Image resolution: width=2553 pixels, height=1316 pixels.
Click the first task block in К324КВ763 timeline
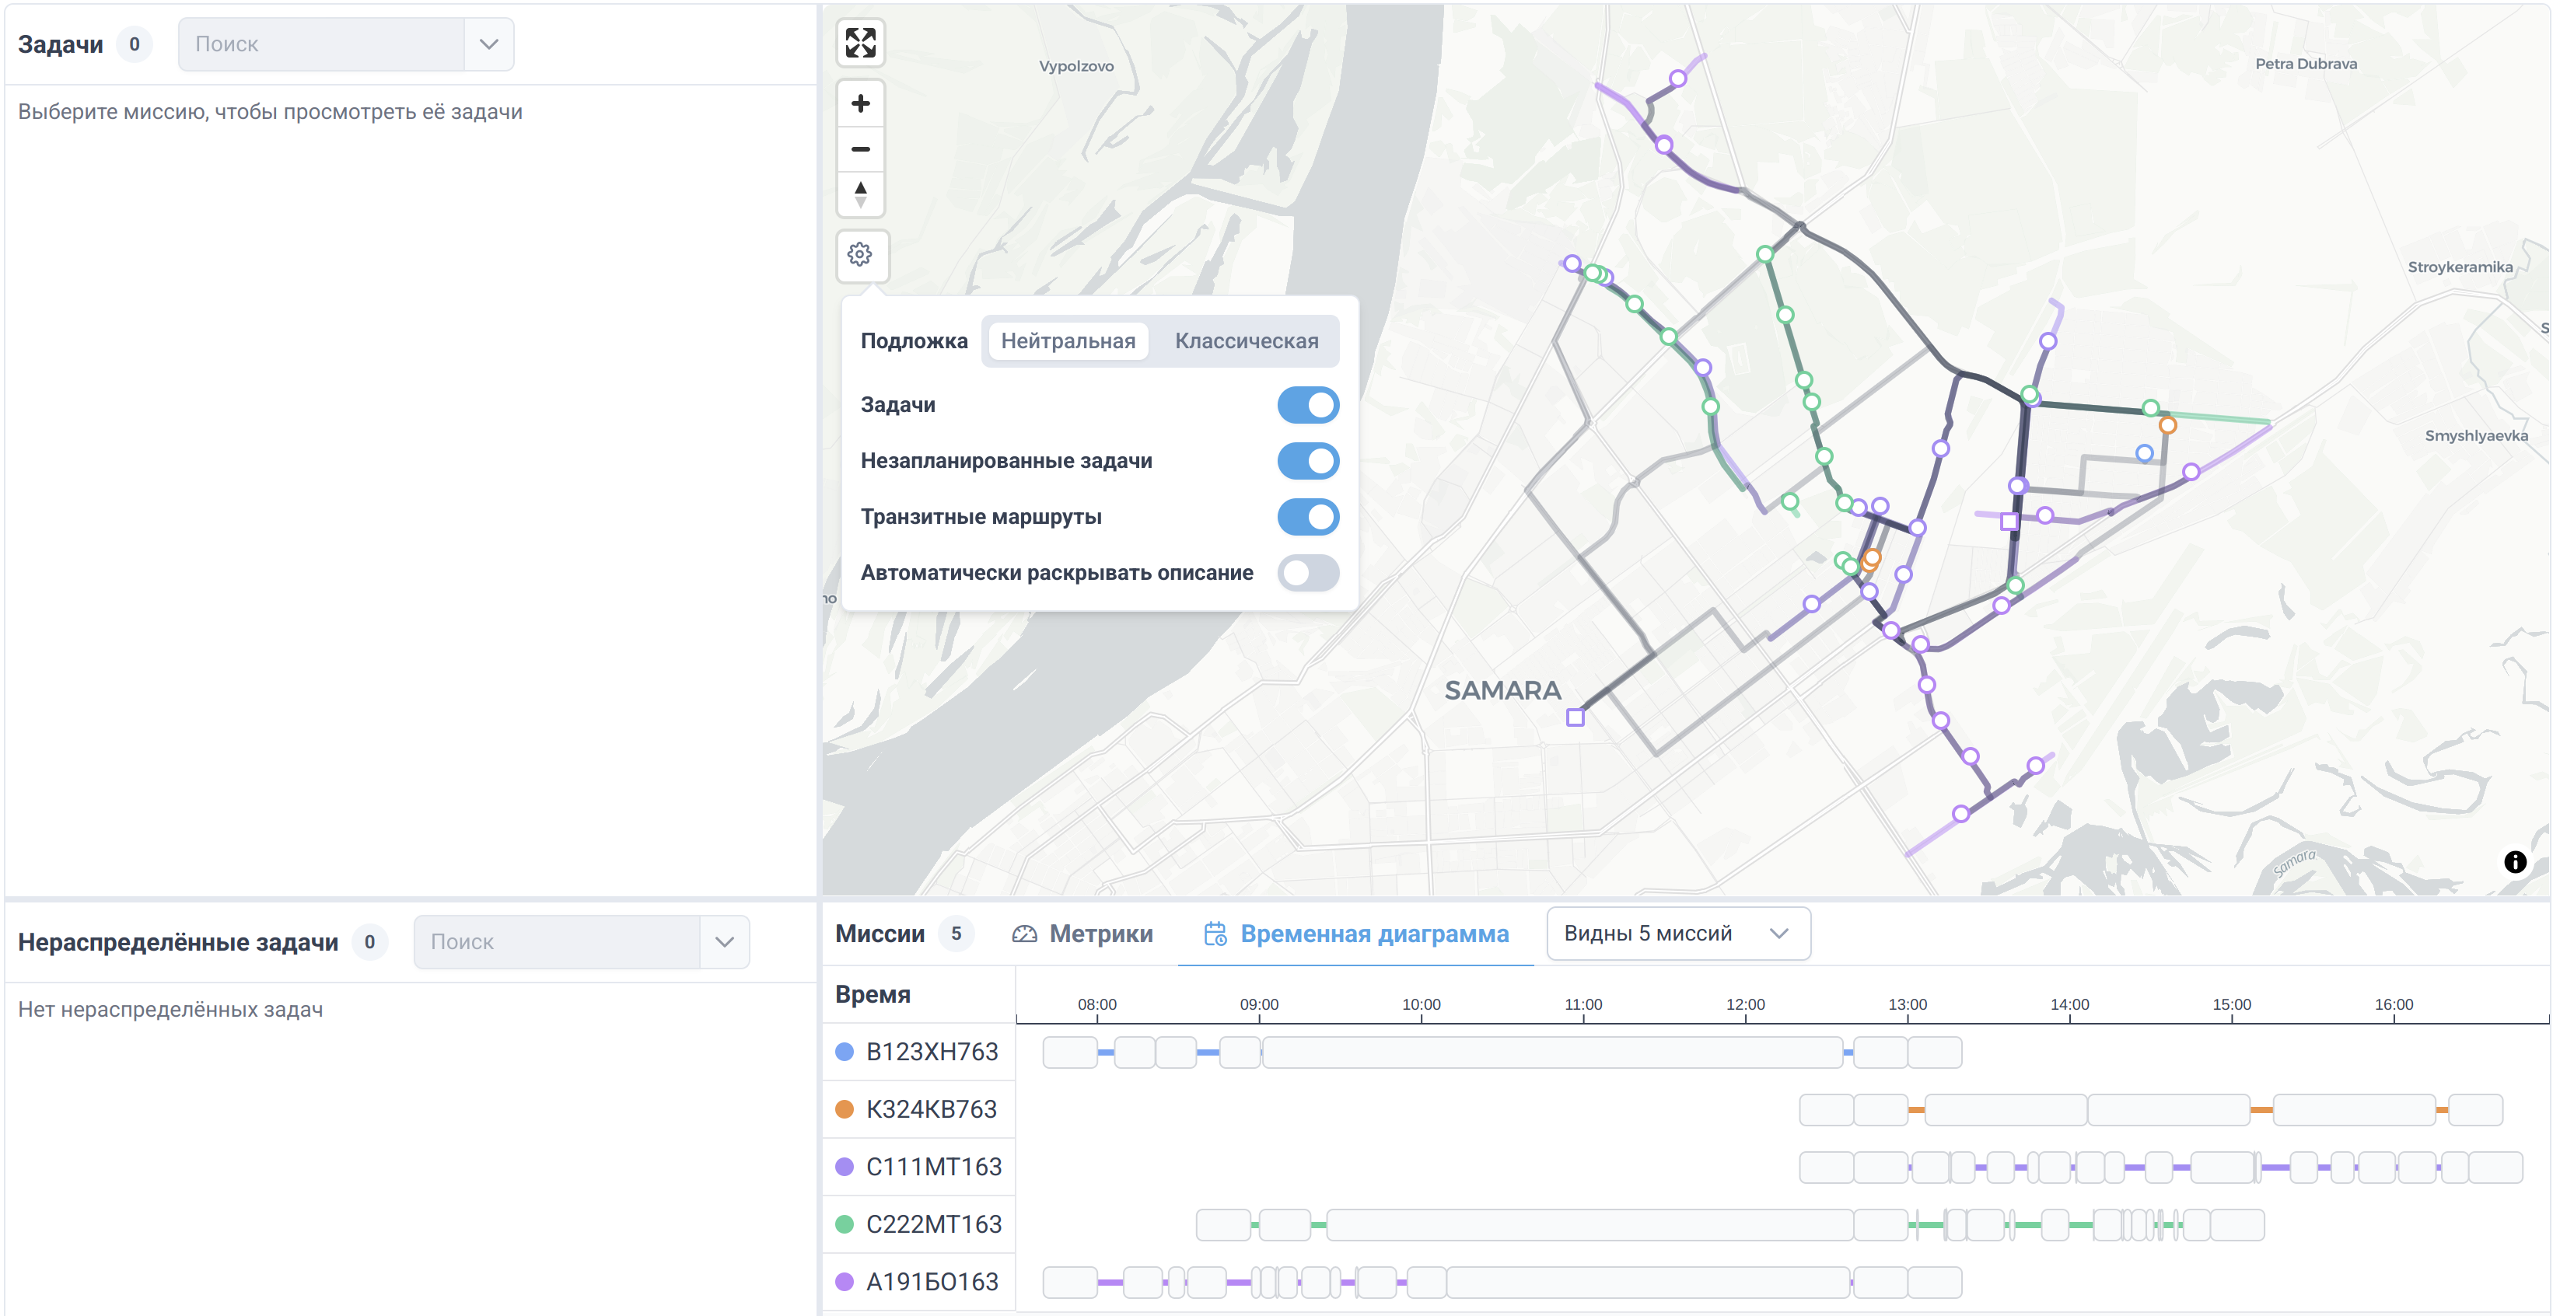pos(1826,1110)
